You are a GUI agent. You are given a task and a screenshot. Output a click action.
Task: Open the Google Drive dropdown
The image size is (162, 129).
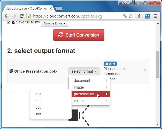[55, 23]
